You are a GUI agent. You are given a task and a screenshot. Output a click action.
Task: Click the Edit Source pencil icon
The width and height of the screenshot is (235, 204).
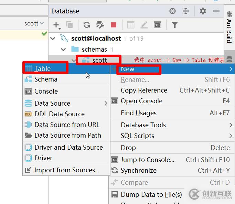144,25
